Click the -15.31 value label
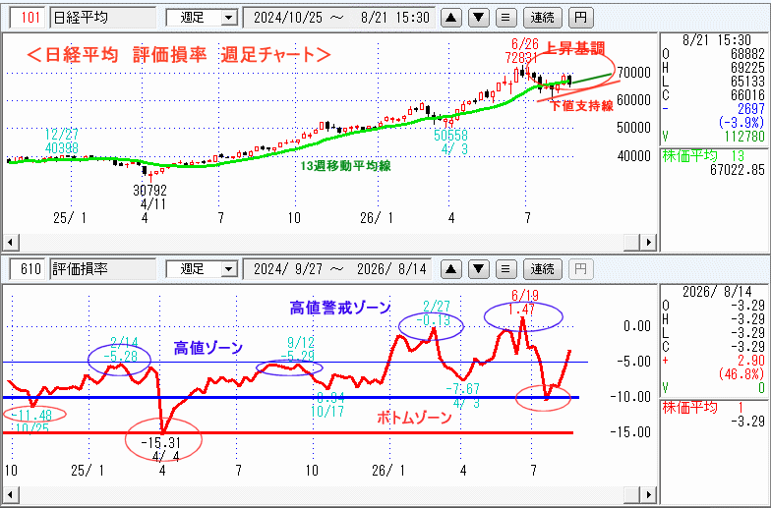771x508 pixels. pyautogui.click(x=161, y=443)
